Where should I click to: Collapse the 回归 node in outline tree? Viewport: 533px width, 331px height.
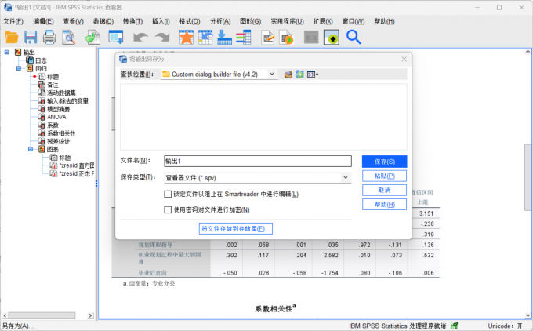(x=18, y=68)
